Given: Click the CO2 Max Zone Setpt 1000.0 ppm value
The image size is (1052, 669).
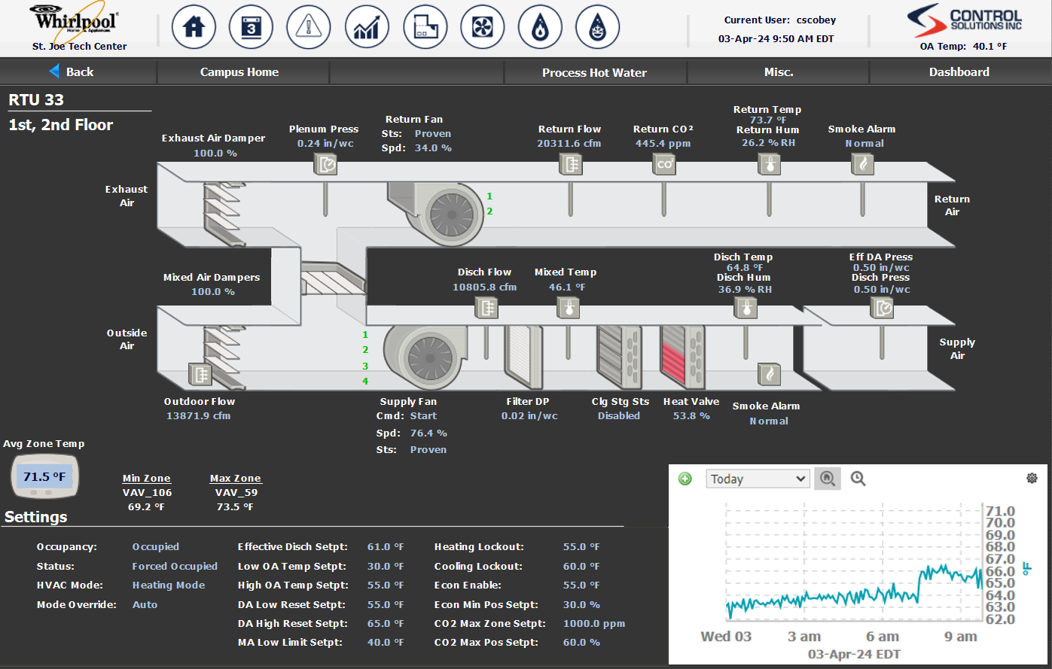Looking at the screenshot, I should (594, 623).
